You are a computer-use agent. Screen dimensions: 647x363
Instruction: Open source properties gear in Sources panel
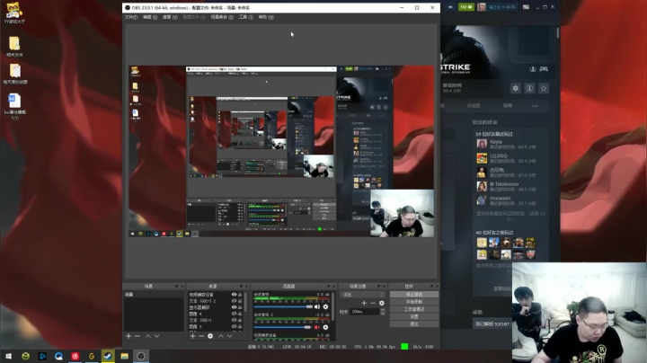coord(210,336)
